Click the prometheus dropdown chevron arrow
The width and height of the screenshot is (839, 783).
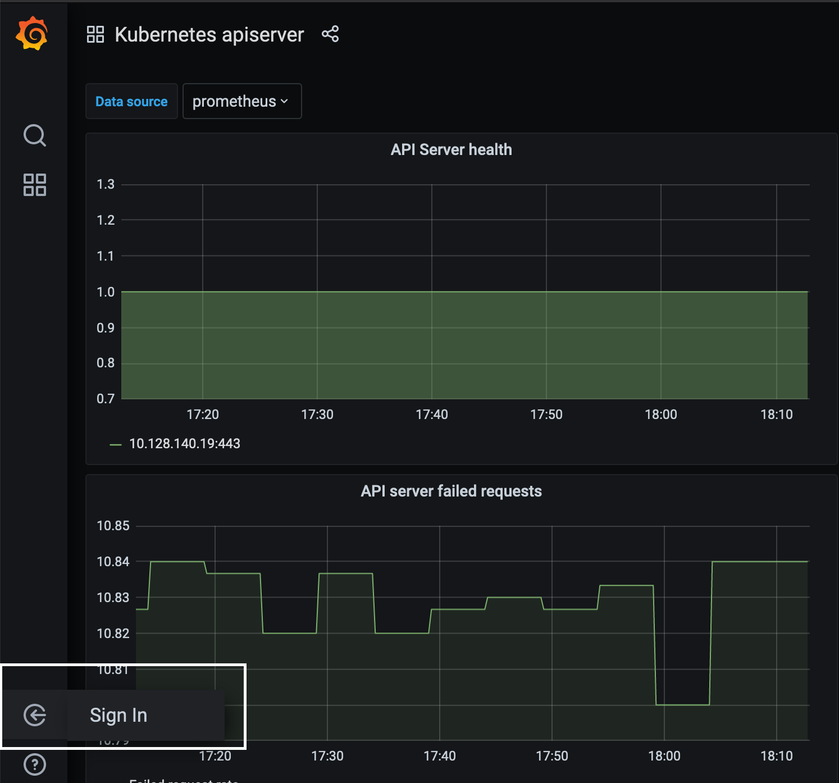(x=284, y=102)
